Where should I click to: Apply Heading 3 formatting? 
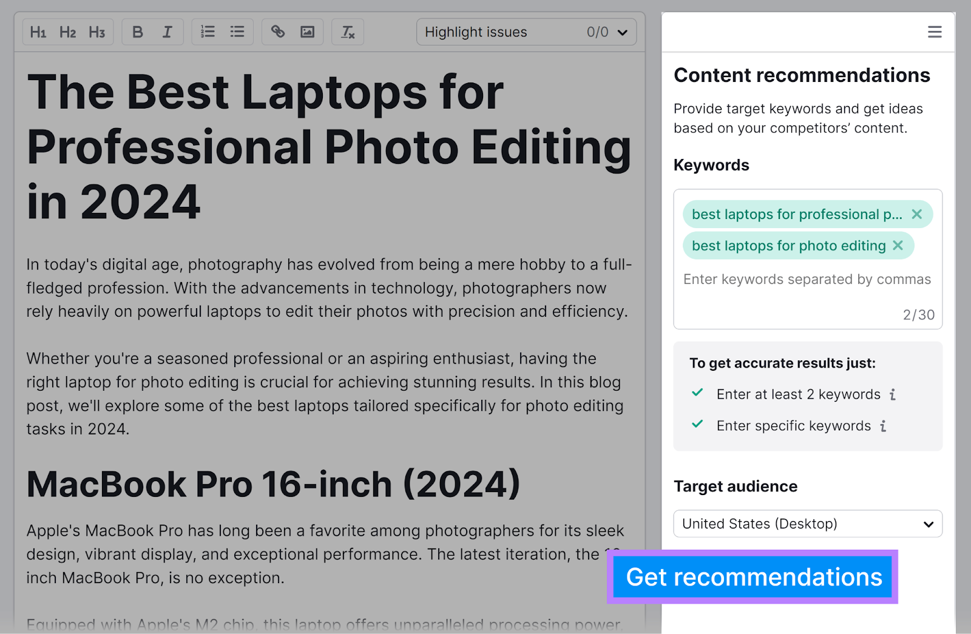pyautogui.click(x=96, y=32)
